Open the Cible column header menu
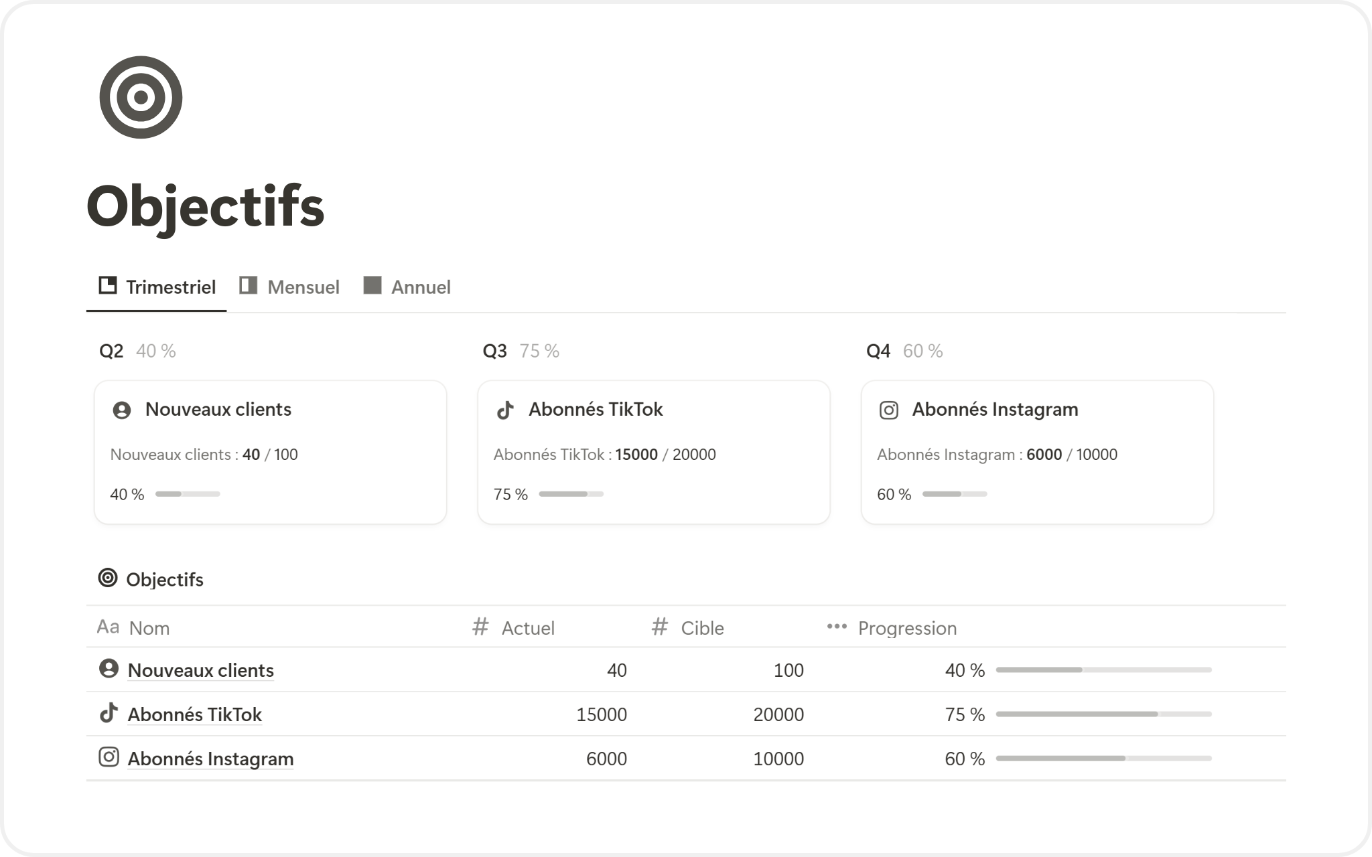1372x857 pixels. (701, 628)
